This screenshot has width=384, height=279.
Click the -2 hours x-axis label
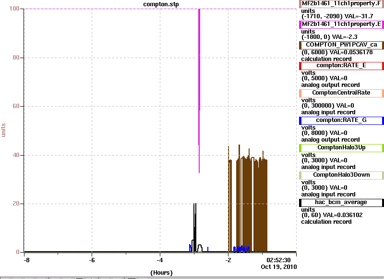click(x=228, y=260)
